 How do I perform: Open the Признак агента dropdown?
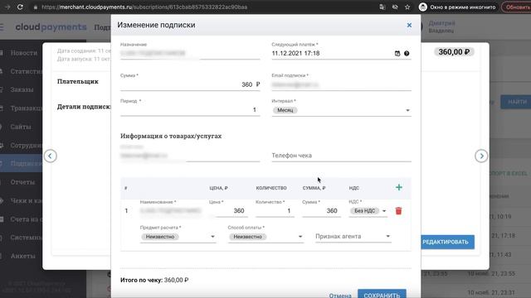353,237
